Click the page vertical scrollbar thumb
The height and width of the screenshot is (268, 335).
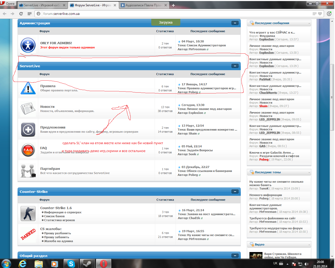point(332,97)
